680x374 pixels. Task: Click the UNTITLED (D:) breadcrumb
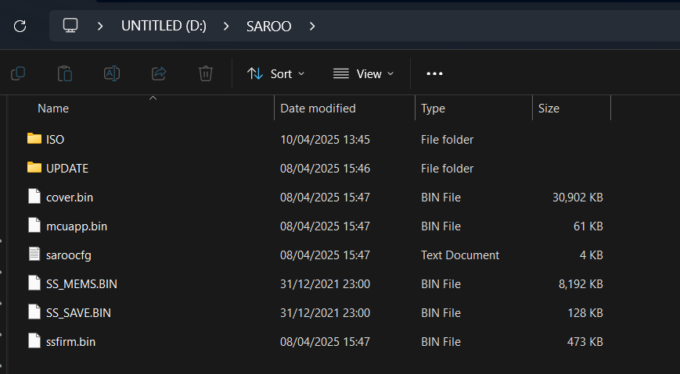[x=164, y=26]
